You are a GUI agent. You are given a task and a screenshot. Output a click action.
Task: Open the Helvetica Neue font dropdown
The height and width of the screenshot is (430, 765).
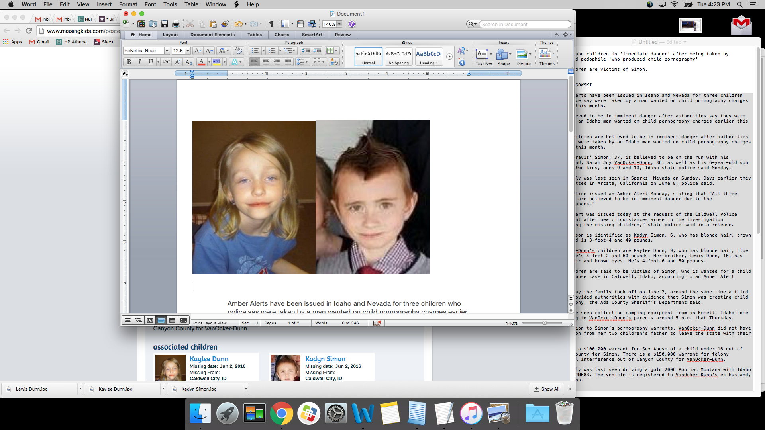pos(167,51)
